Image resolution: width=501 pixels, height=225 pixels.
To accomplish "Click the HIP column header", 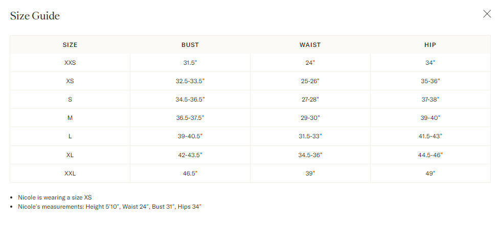I will point(430,45).
